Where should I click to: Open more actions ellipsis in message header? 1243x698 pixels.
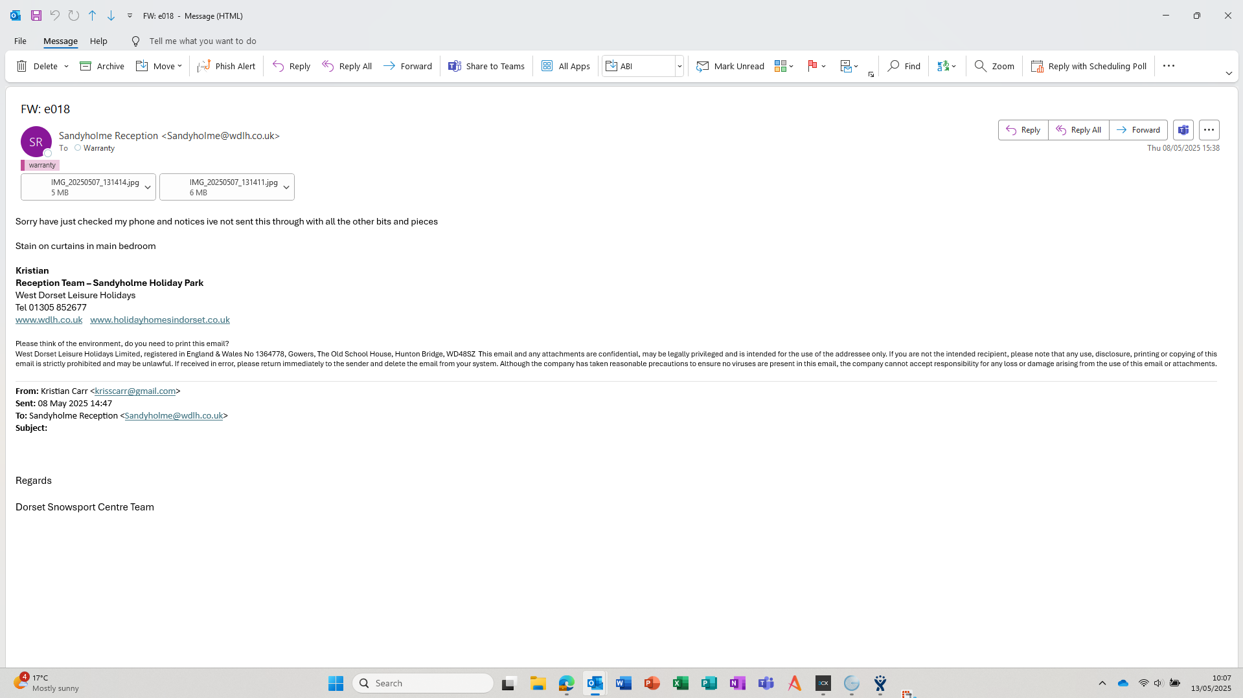pyautogui.click(x=1209, y=130)
